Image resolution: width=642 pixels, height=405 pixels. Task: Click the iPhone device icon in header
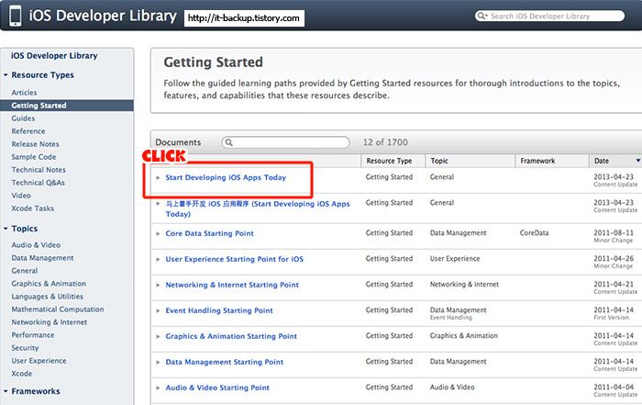pos(16,16)
